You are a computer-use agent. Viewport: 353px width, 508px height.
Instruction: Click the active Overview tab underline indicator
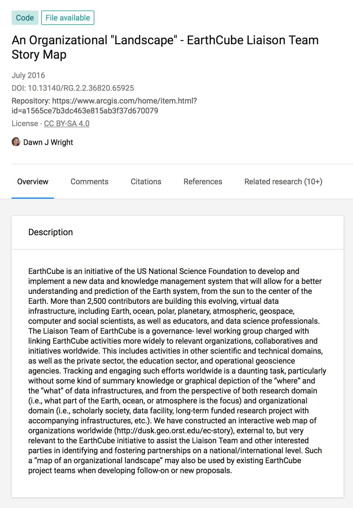point(33,198)
